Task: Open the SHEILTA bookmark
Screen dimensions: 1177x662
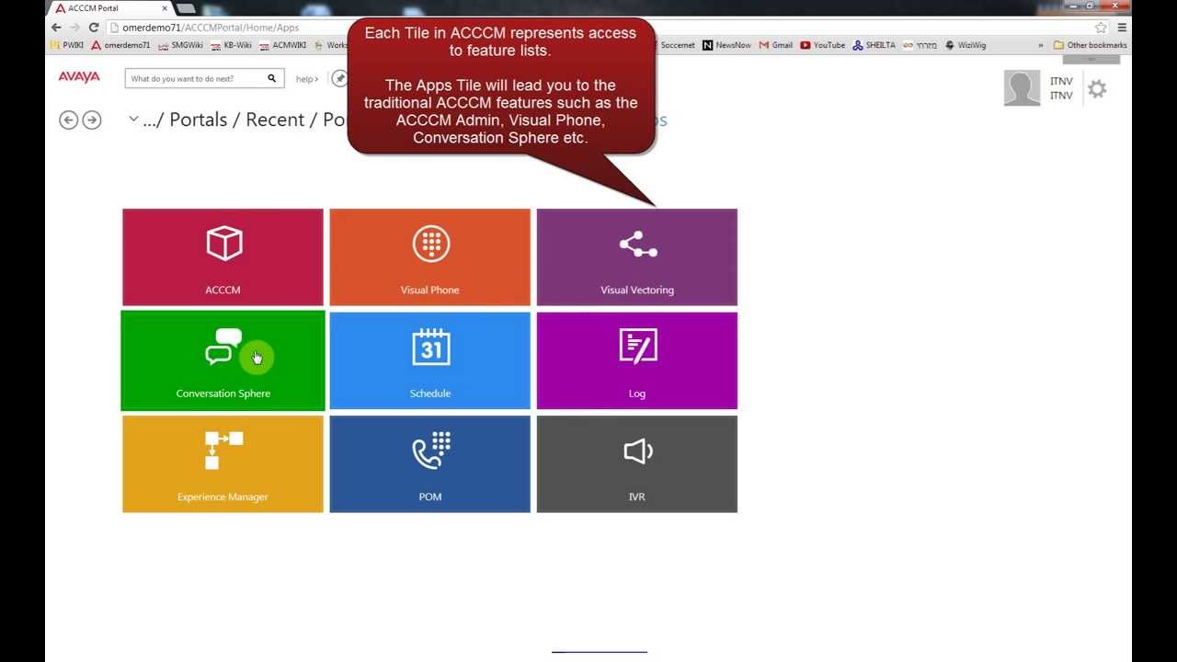Action: pyautogui.click(x=874, y=44)
